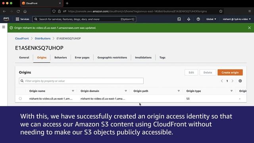Expand the side navigation hamburger
The image size is (254, 143).
[4, 27]
